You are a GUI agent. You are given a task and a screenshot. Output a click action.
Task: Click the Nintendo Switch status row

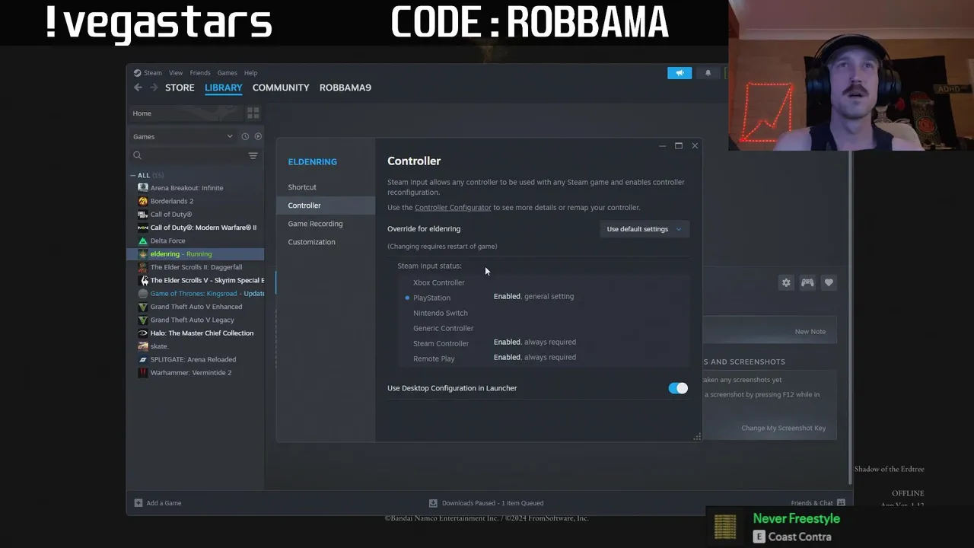pos(543,313)
